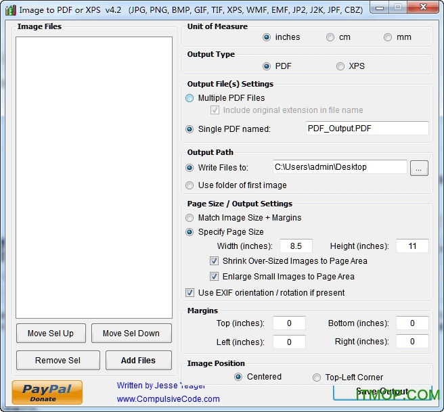Click the Right margin field
The image size is (444, 412).
(412, 341)
